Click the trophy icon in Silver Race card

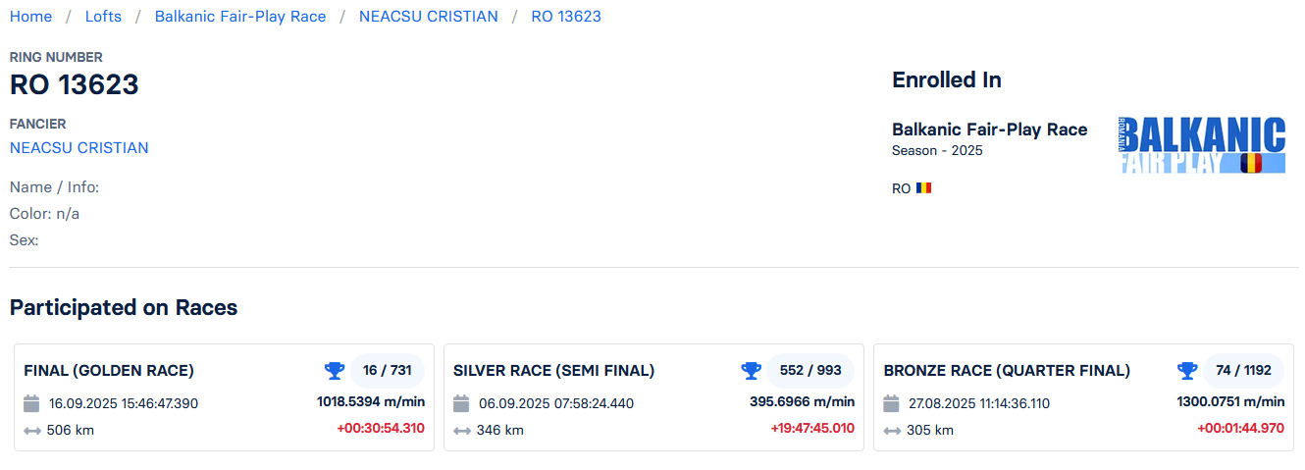[x=752, y=371]
